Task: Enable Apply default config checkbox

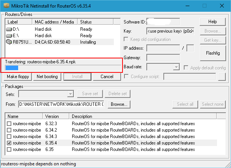Action: pyautogui.click(x=186, y=68)
